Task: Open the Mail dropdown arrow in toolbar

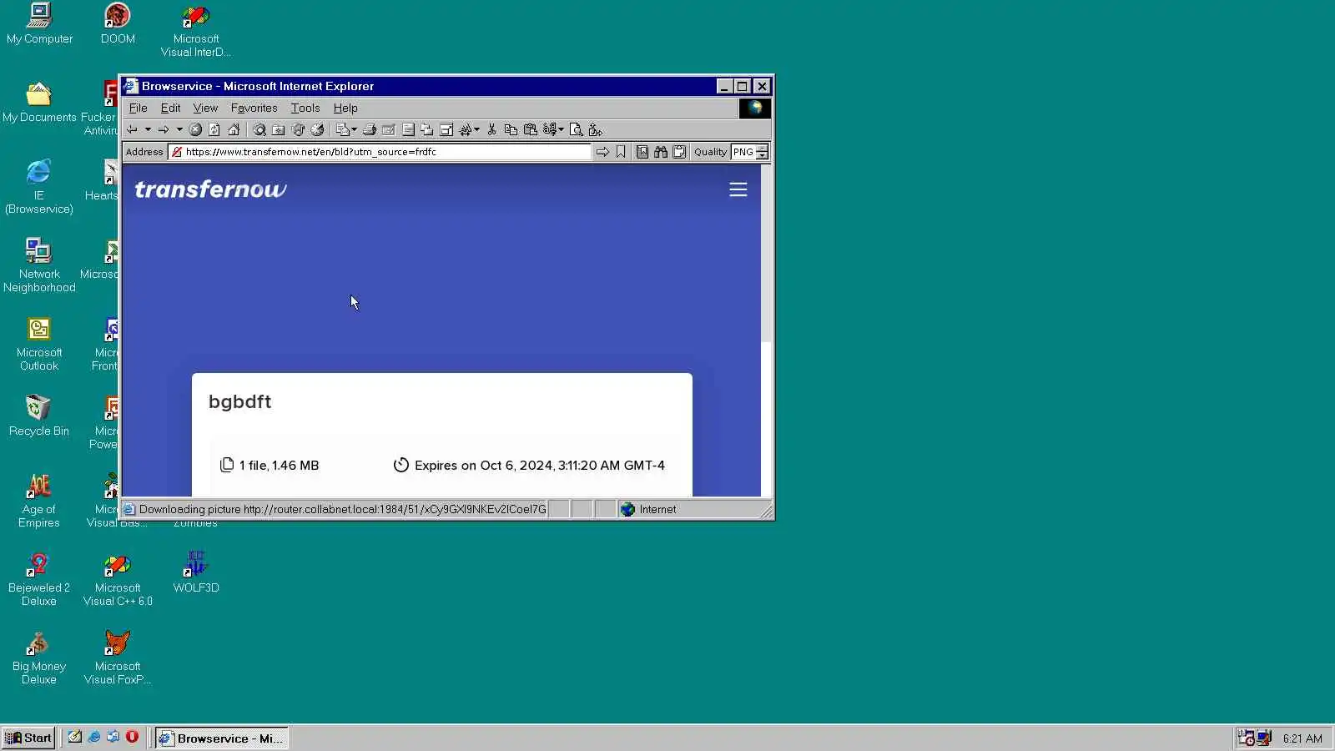Action: 355,129
